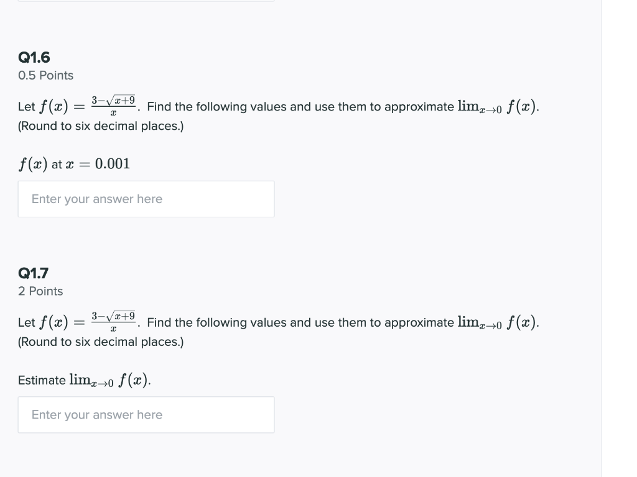Click the Q1.6 answer input field
The width and height of the screenshot is (637, 477).
[x=146, y=199]
